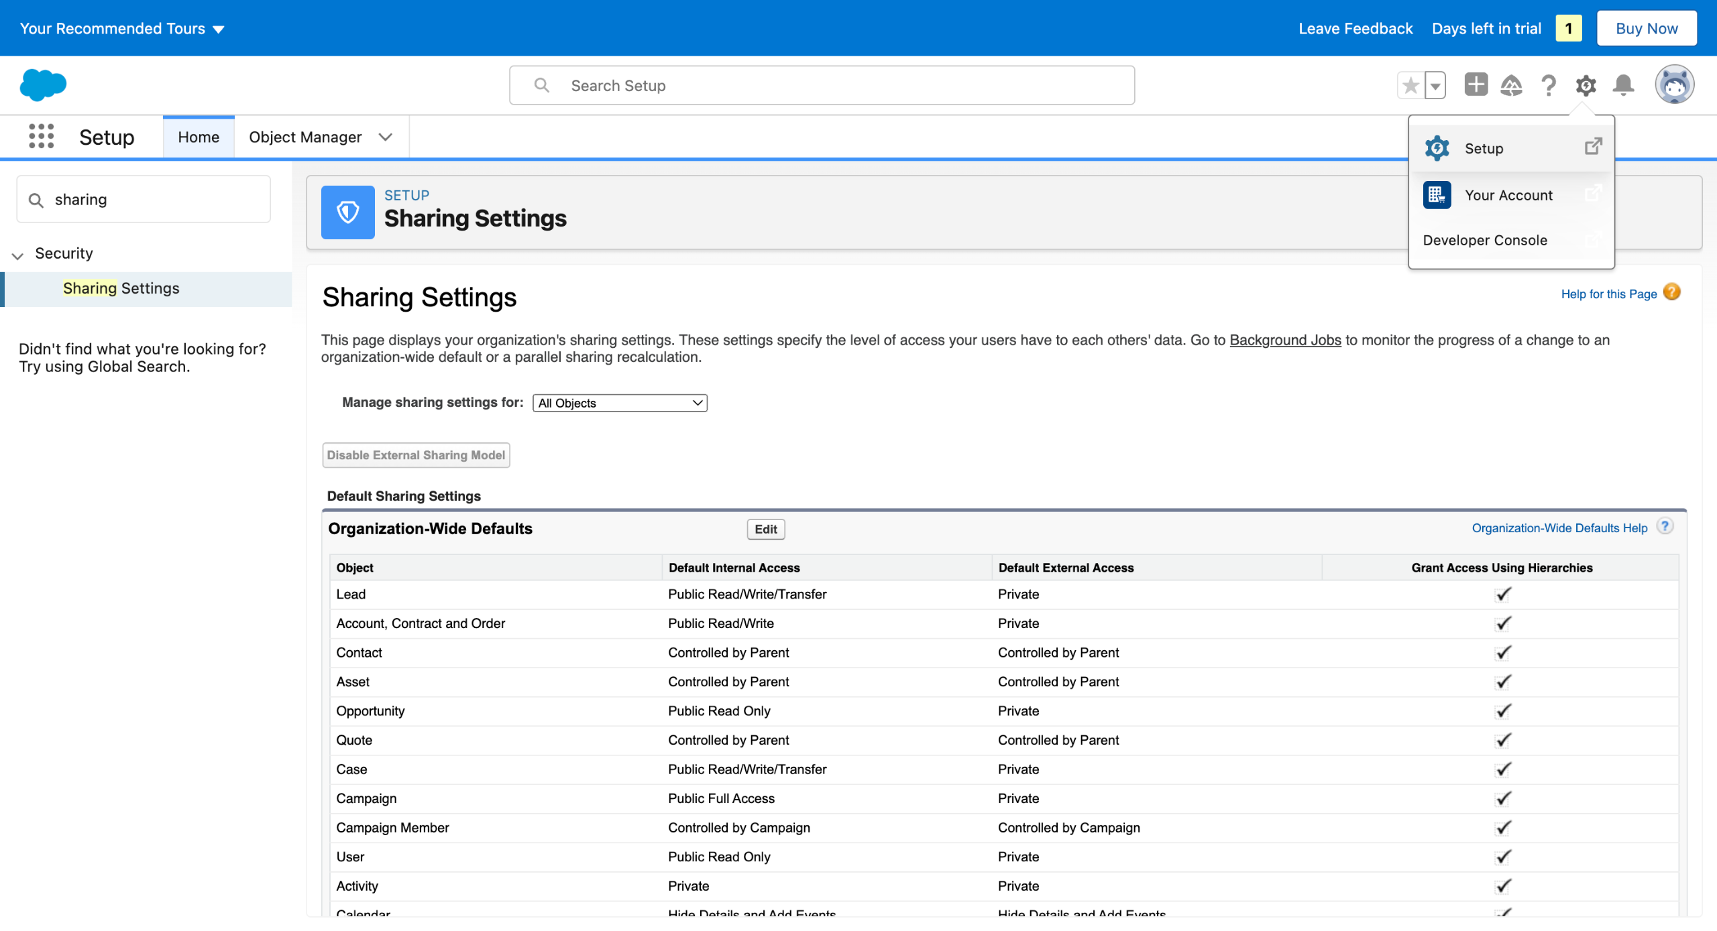
Task: Click the Search Setup magnifier icon
Action: click(x=542, y=85)
